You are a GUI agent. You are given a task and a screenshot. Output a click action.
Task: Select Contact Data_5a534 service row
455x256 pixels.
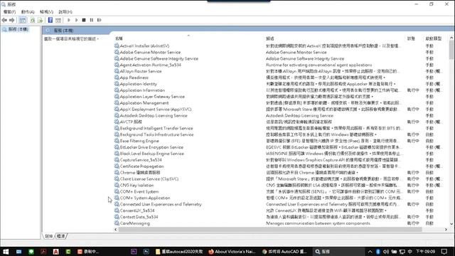point(139,217)
